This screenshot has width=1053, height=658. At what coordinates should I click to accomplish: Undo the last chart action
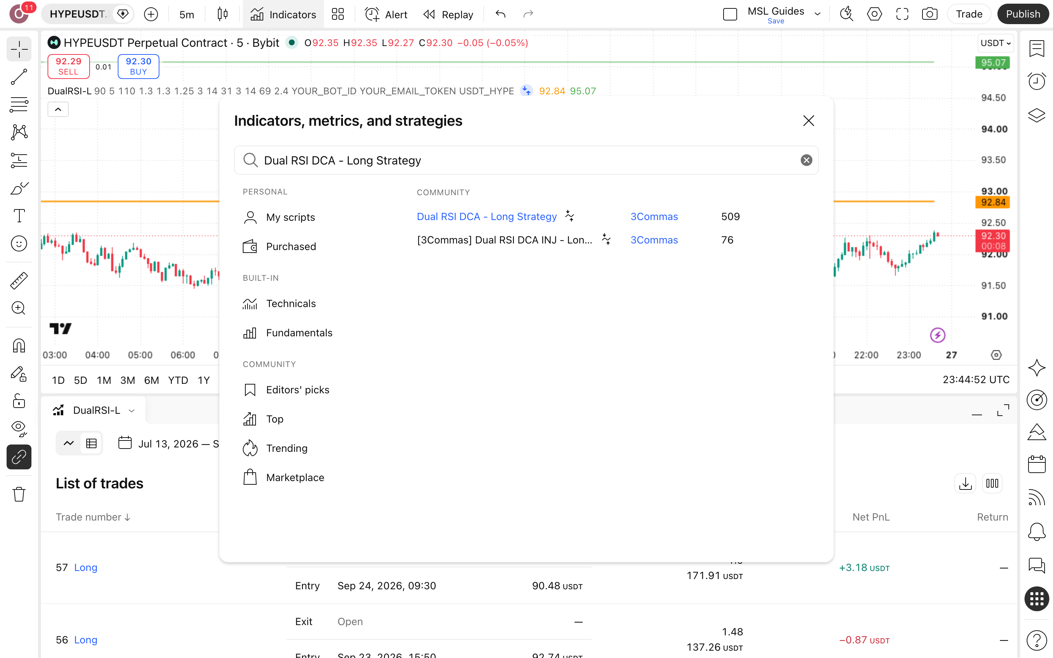[501, 14]
